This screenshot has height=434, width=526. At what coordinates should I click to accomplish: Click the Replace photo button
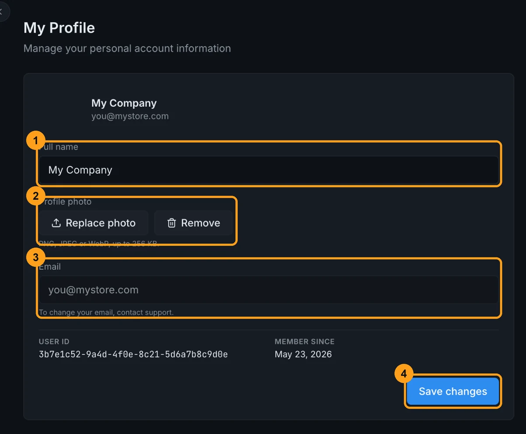(93, 223)
